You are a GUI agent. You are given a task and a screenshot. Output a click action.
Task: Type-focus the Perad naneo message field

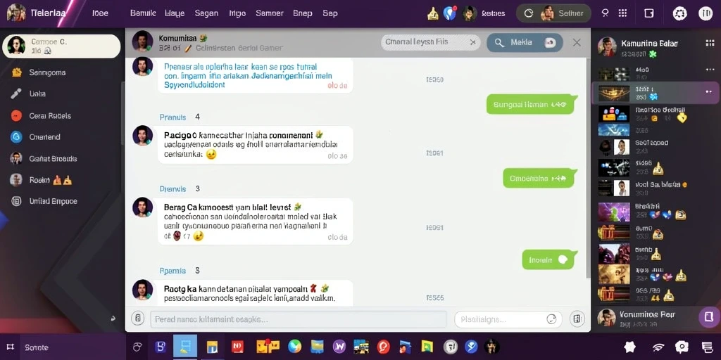[299, 319]
